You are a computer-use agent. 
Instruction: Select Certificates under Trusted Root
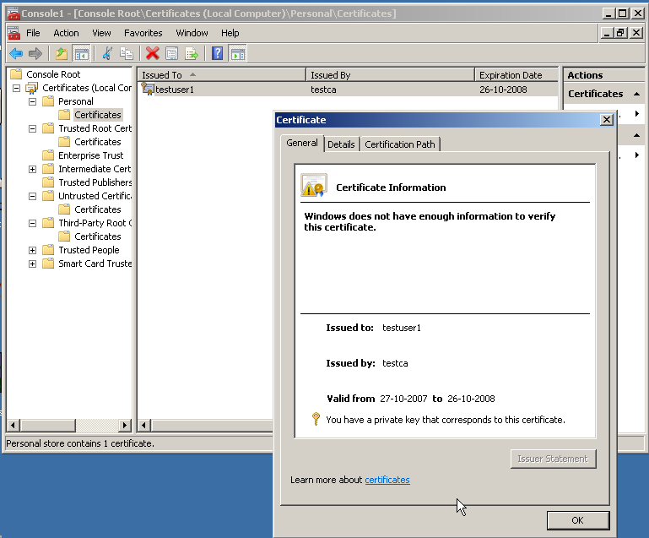98,142
